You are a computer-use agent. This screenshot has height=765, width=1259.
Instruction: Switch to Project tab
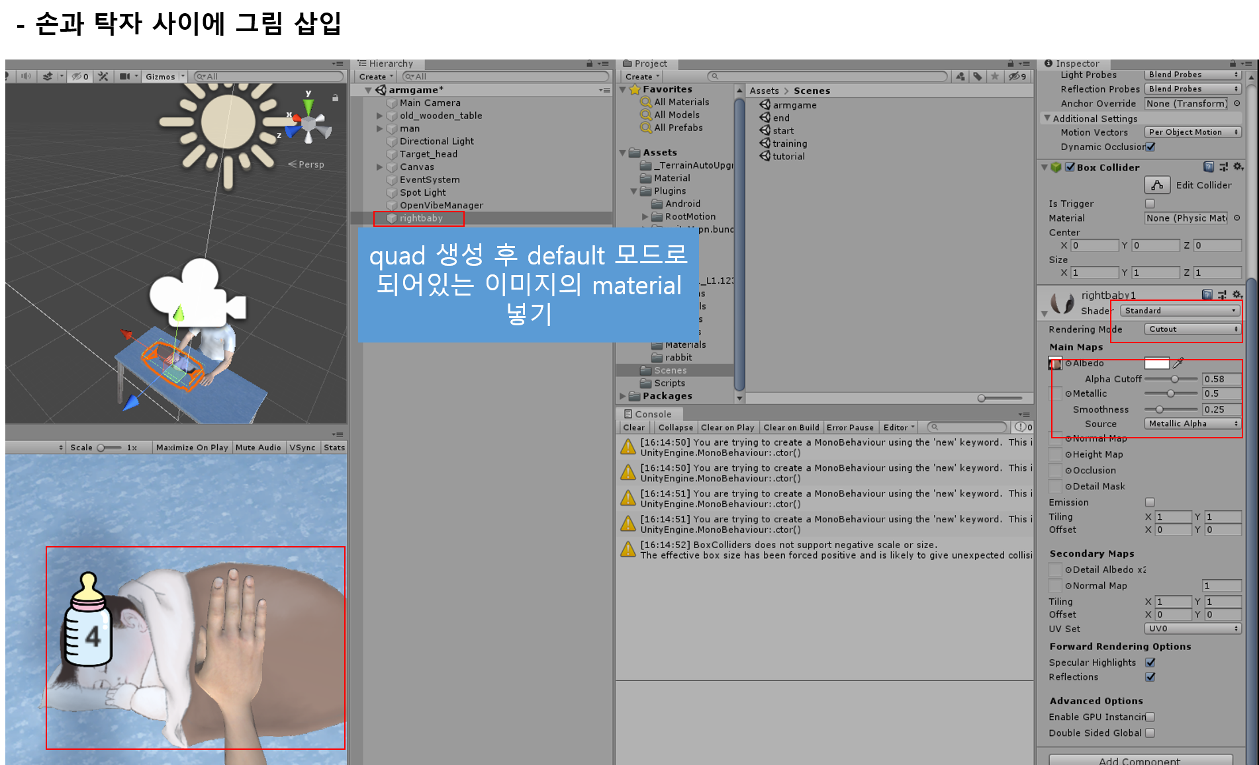[x=647, y=63]
